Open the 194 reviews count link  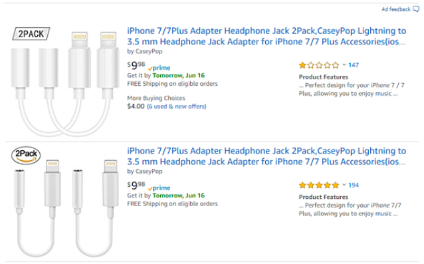pyautogui.click(x=354, y=186)
